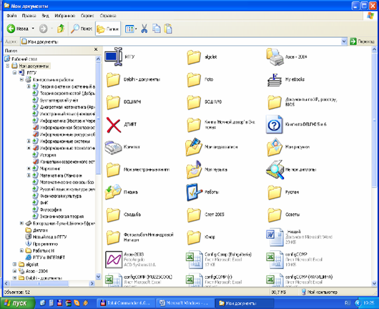The width and height of the screenshot is (379, 309).
Task: Click the Back navigation button
Action: click(x=17, y=28)
